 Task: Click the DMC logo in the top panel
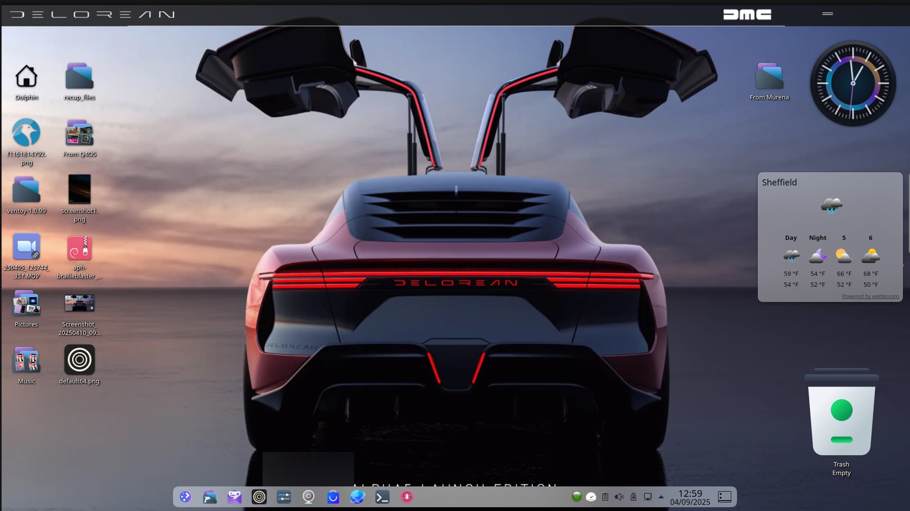point(747,15)
